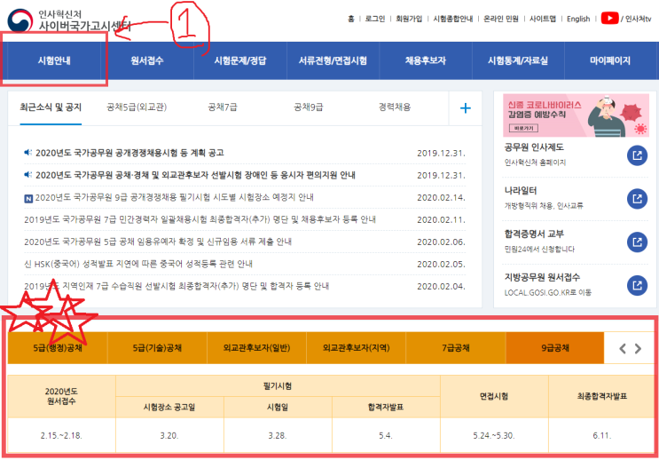Click the 5.24.~5.30. 면접시험 cell
Viewport: 659px width, 460px height.
[494, 436]
